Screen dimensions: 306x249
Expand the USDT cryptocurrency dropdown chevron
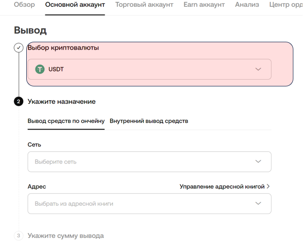[258, 69]
